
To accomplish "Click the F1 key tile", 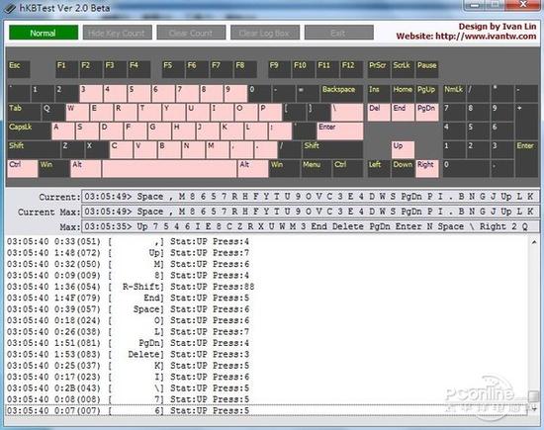I will pos(66,69).
